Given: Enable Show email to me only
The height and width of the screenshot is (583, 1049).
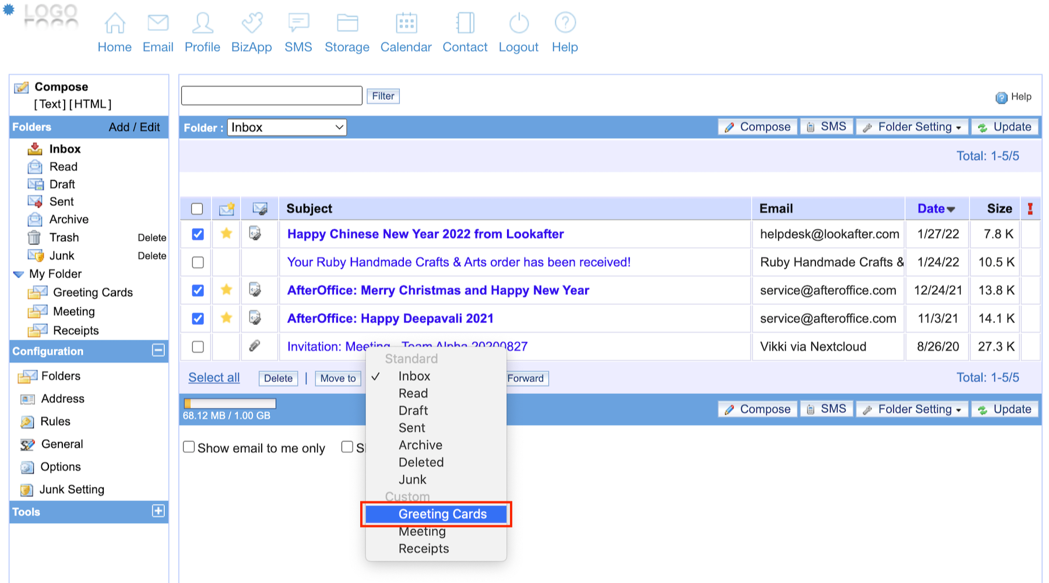Looking at the screenshot, I should pos(189,447).
